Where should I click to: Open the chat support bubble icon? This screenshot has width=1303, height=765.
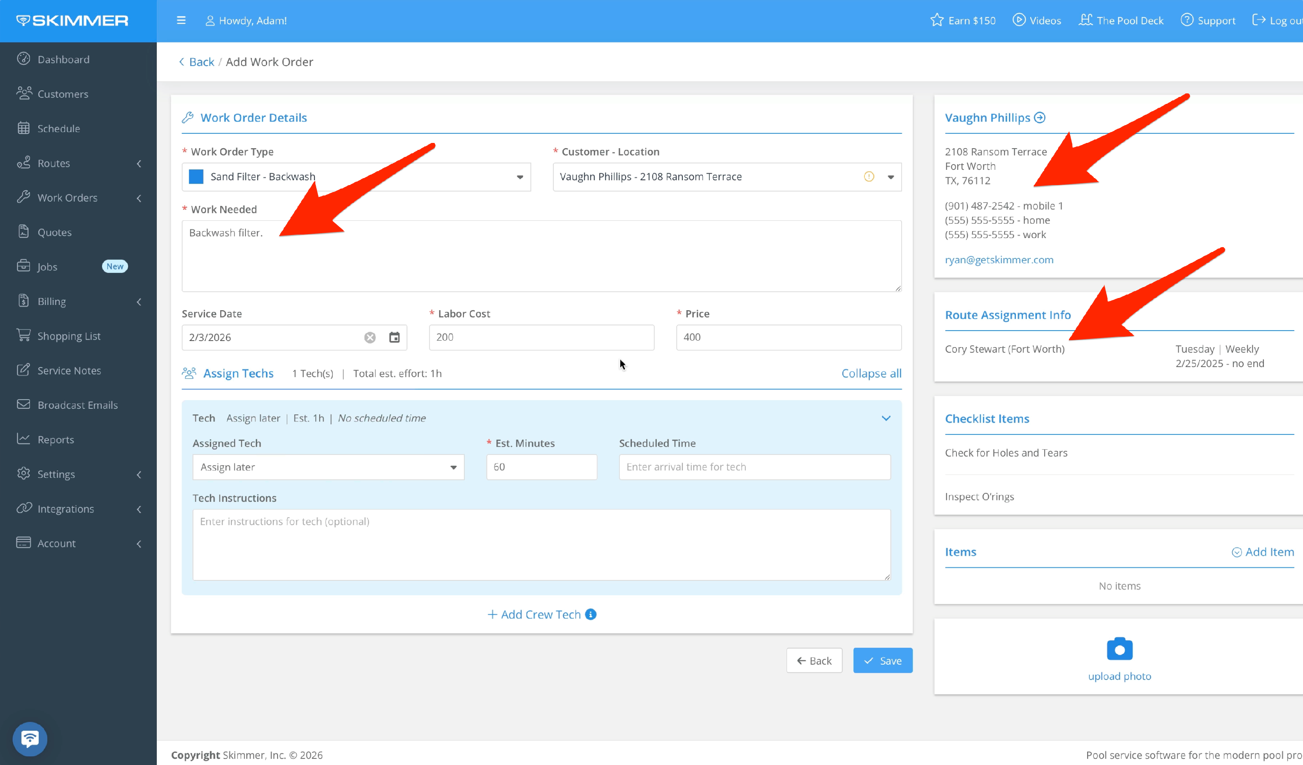(30, 738)
